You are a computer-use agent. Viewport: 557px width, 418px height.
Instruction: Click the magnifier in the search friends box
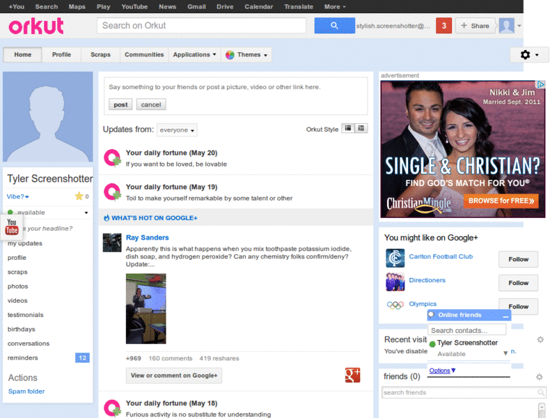(541, 392)
